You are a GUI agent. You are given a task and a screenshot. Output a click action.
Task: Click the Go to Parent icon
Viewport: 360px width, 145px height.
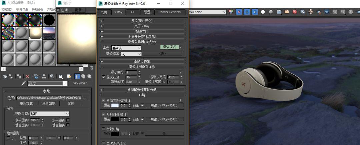point(83,76)
